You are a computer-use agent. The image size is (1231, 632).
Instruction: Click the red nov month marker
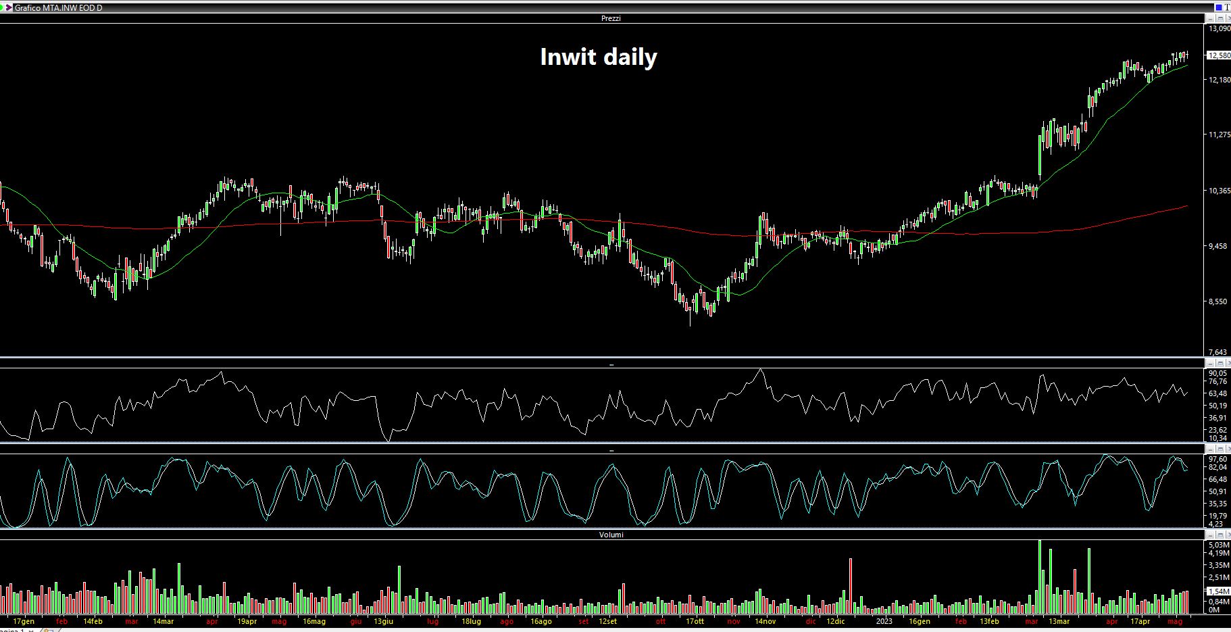click(x=734, y=621)
